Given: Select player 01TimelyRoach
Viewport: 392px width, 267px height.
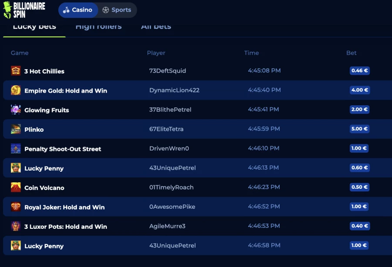Looking at the screenshot, I should coord(171,187).
